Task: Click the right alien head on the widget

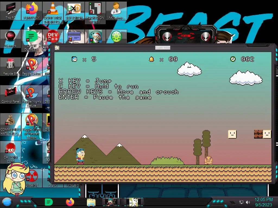Action: pos(206,37)
